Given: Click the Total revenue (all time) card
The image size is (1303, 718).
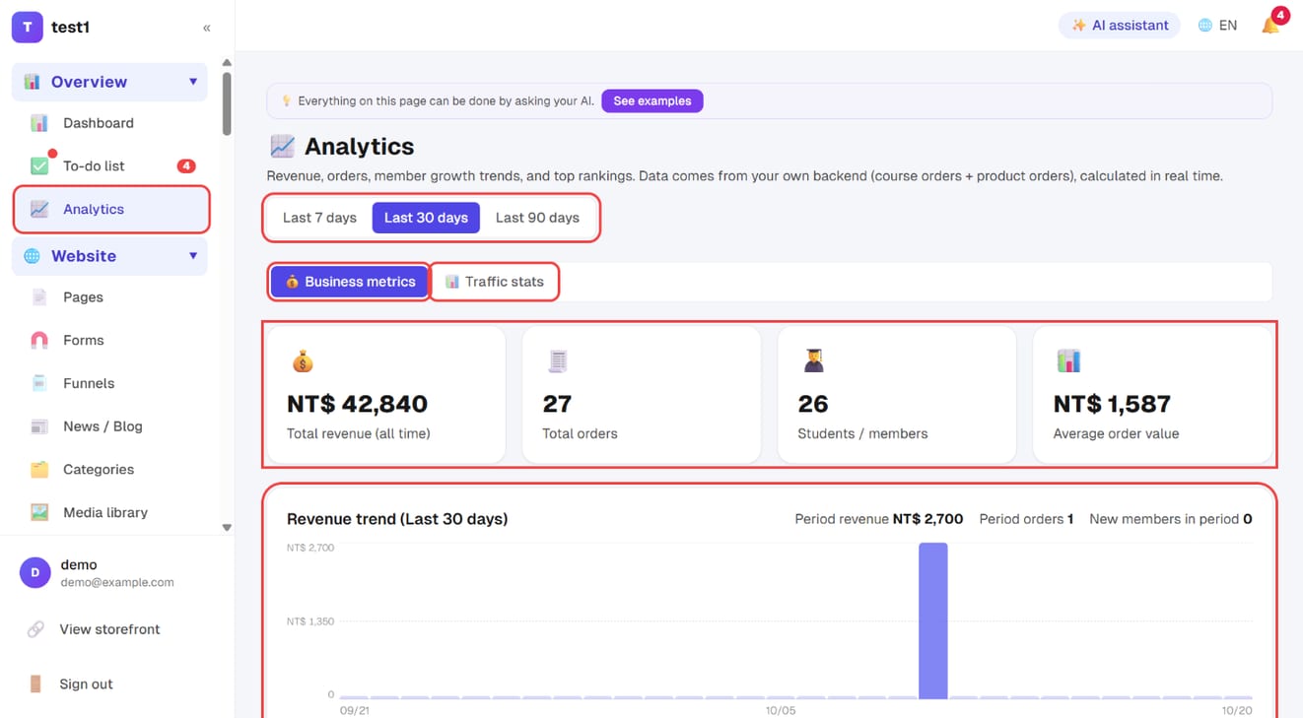Looking at the screenshot, I should tap(385, 395).
